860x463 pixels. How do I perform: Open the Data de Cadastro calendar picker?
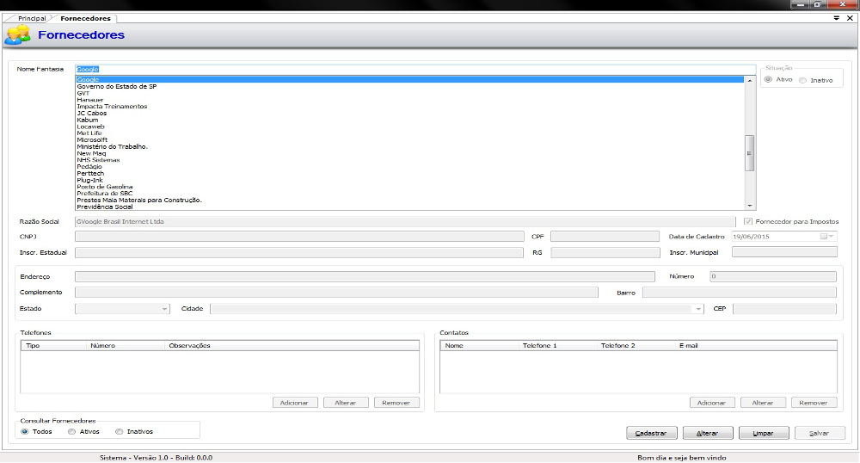826,236
